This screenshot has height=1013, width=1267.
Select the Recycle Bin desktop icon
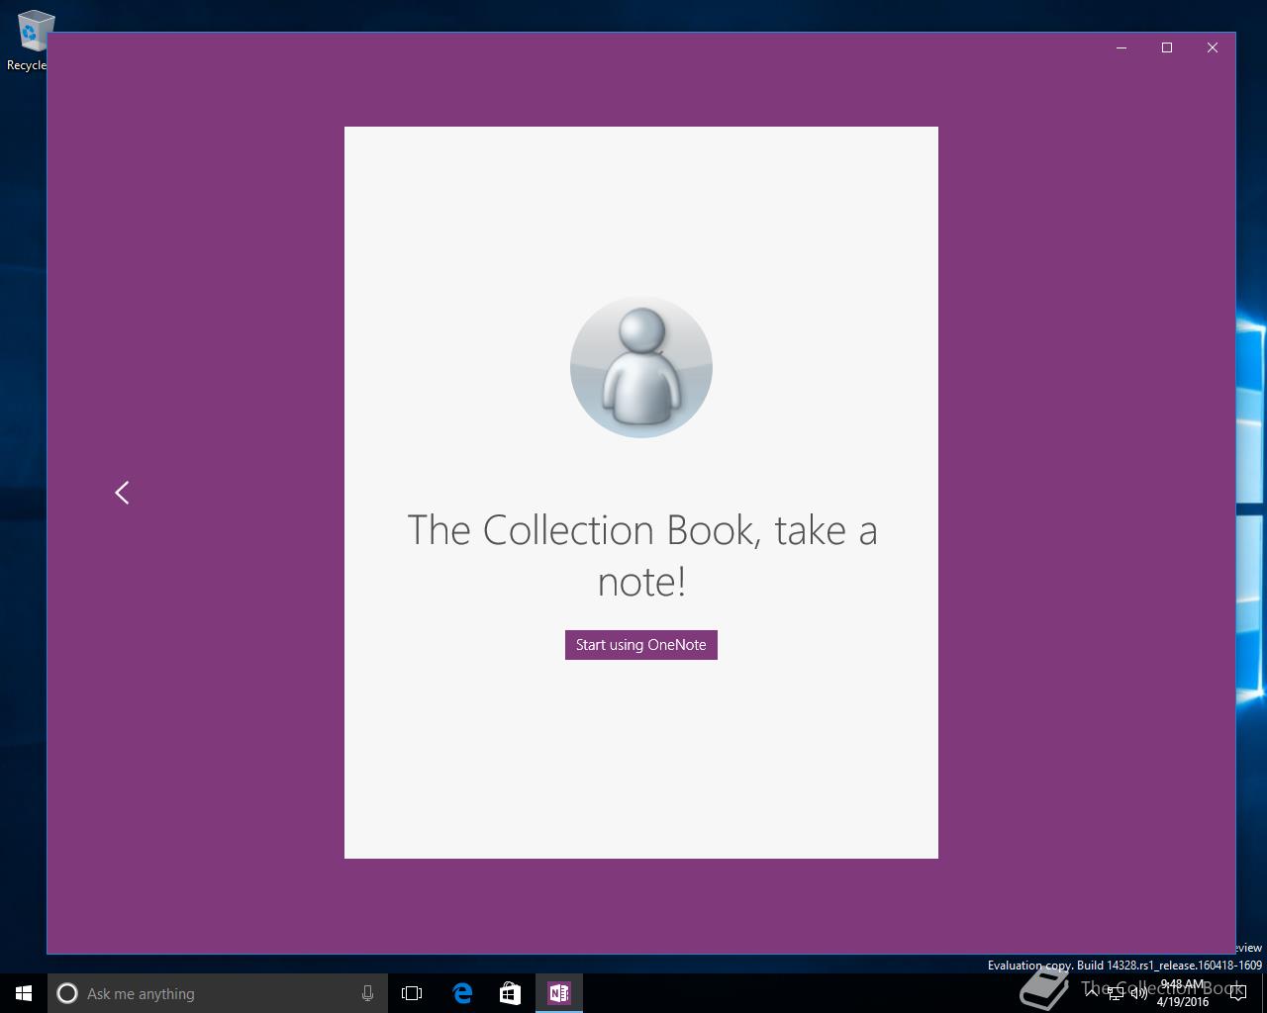click(x=32, y=41)
